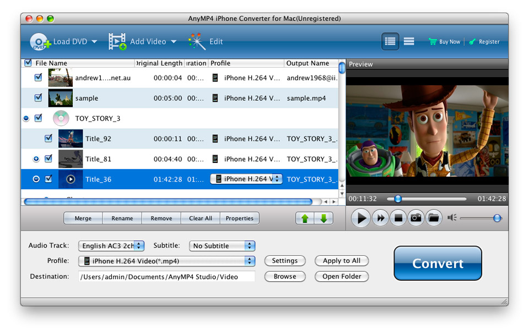Click the Original Length column header

point(159,63)
